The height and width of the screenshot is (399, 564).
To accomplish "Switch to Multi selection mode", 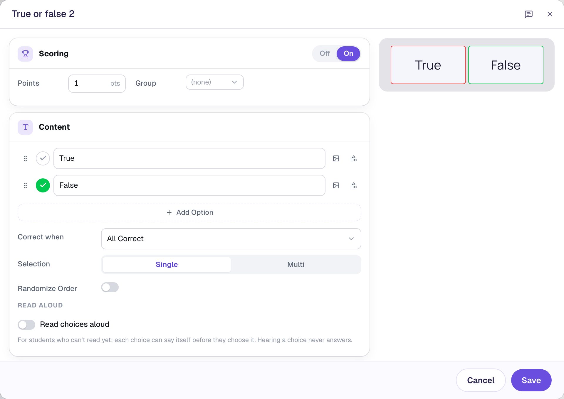I will [x=296, y=264].
